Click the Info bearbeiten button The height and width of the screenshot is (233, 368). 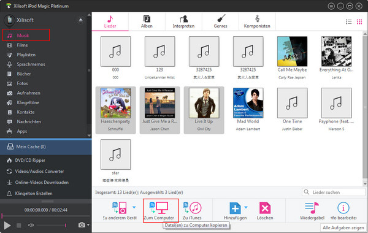point(343,211)
